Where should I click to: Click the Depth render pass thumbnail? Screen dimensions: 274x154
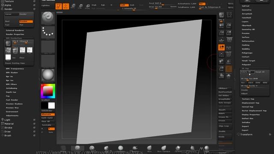click(x=15, y=50)
